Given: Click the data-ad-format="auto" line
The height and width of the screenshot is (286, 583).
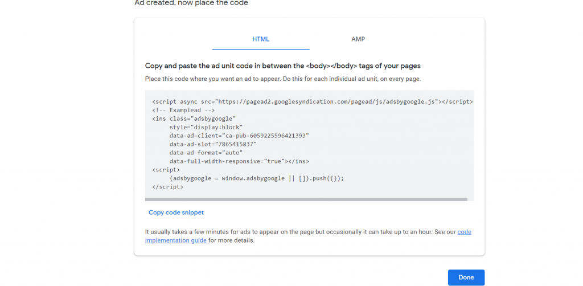Looking at the screenshot, I should click(206, 153).
